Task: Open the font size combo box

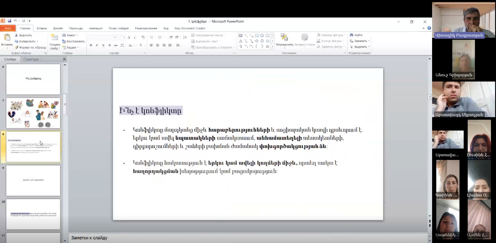Action: [x=121, y=37]
